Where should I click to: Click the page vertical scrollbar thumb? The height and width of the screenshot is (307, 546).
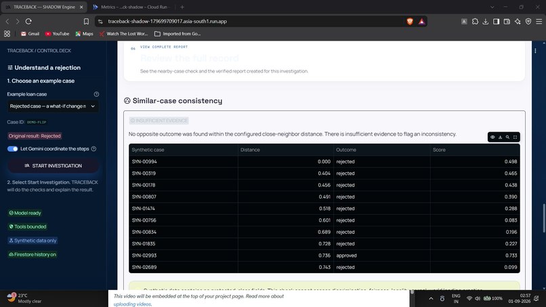coord(544,218)
